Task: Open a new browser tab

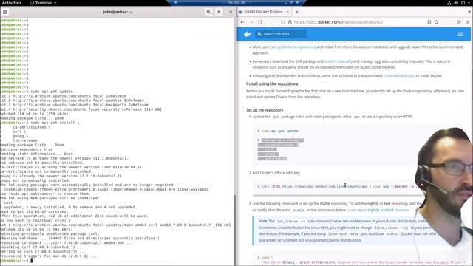Action: click(x=297, y=12)
